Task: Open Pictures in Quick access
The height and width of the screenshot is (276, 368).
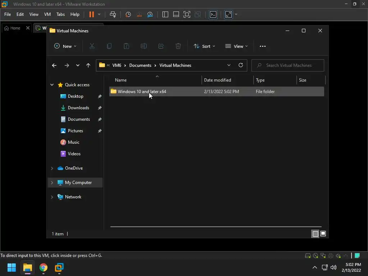Action: click(75, 131)
